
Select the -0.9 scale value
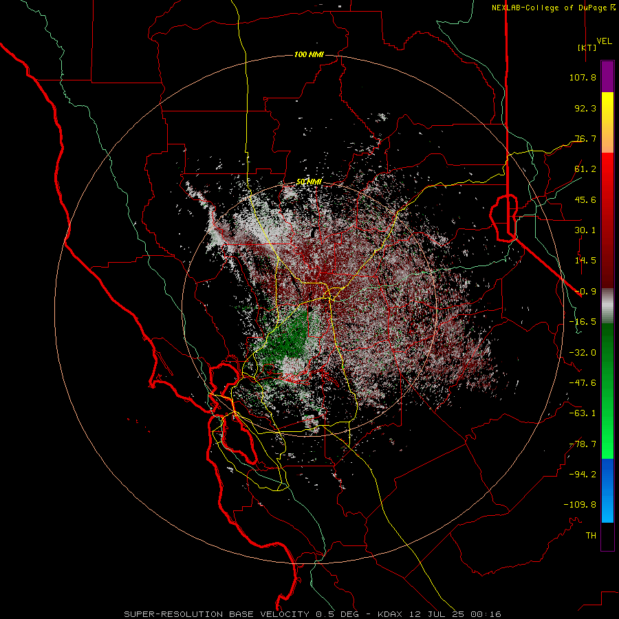coord(585,292)
